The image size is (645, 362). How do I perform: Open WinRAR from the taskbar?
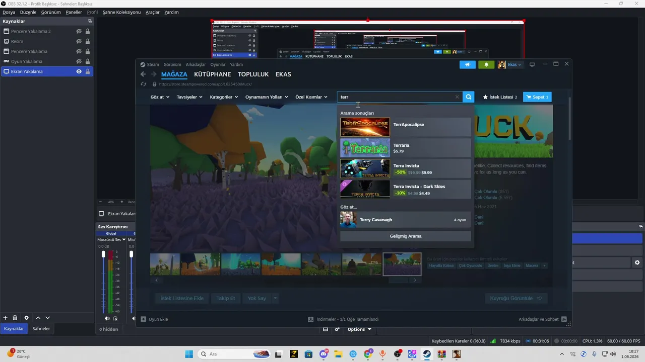click(x=442, y=354)
